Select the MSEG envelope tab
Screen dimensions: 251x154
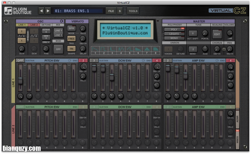click(237, 139)
